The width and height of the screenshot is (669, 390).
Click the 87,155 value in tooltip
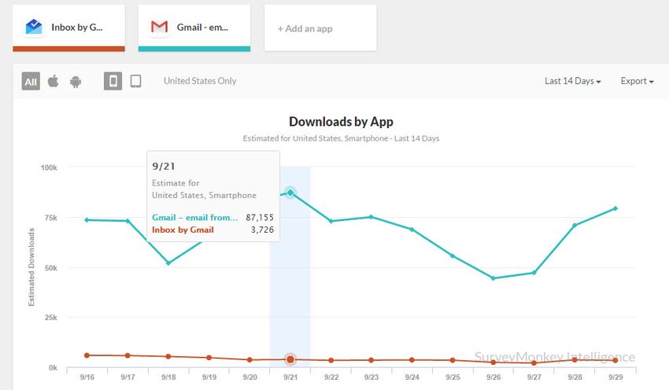pyautogui.click(x=260, y=217)
